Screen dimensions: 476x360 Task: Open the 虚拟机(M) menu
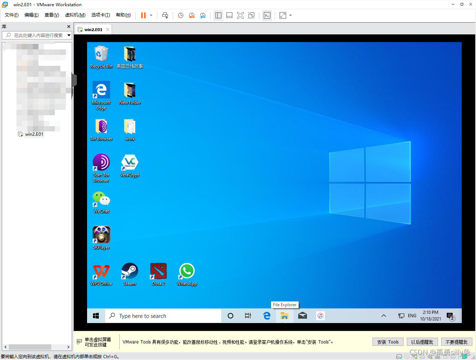pos(75,15)
